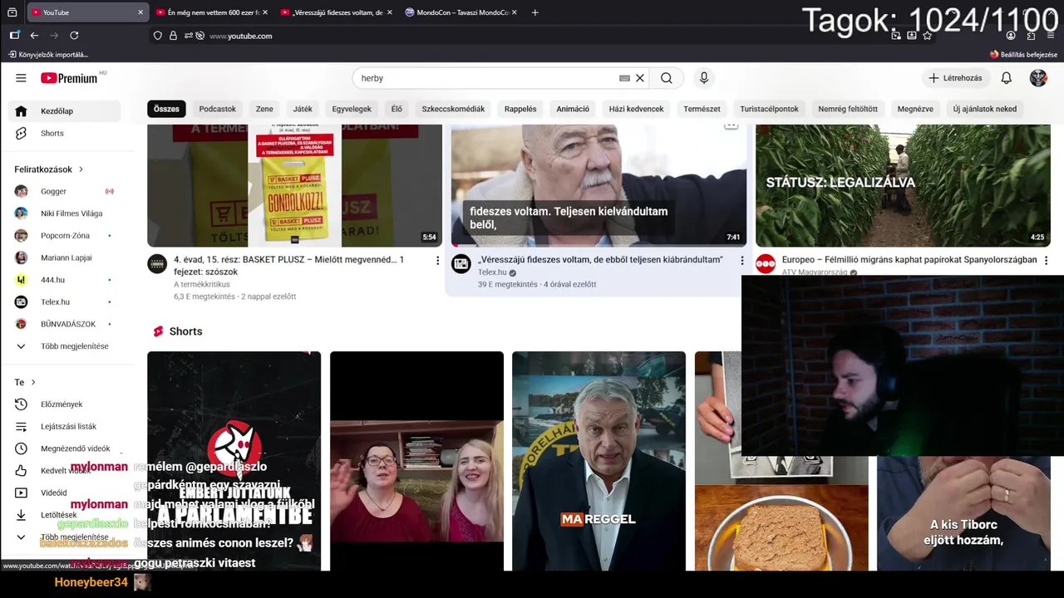Screen dimensions: 1064x598
Task: Go back in the browser
Action: click(34, 36)
